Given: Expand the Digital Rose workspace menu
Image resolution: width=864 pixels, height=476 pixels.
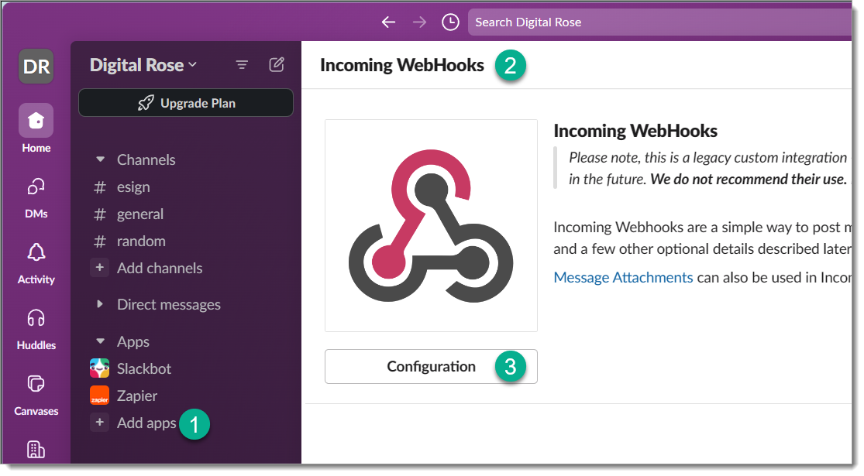Looking at the screenshot, I should (143, 65).
